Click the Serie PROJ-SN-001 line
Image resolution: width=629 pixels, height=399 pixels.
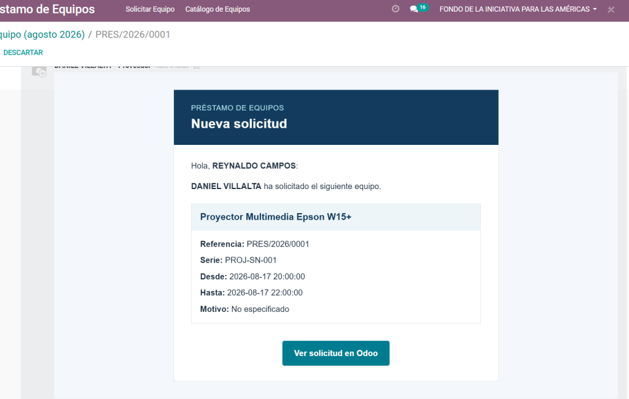238,260
